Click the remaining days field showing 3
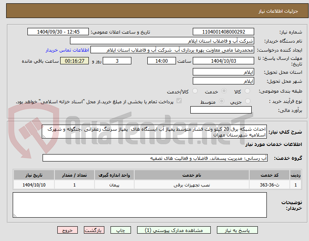Screen dimensions: 309x241 [117, 61]
